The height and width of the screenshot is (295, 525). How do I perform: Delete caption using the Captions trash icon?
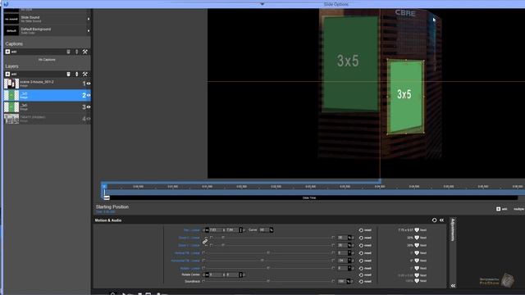68,52
